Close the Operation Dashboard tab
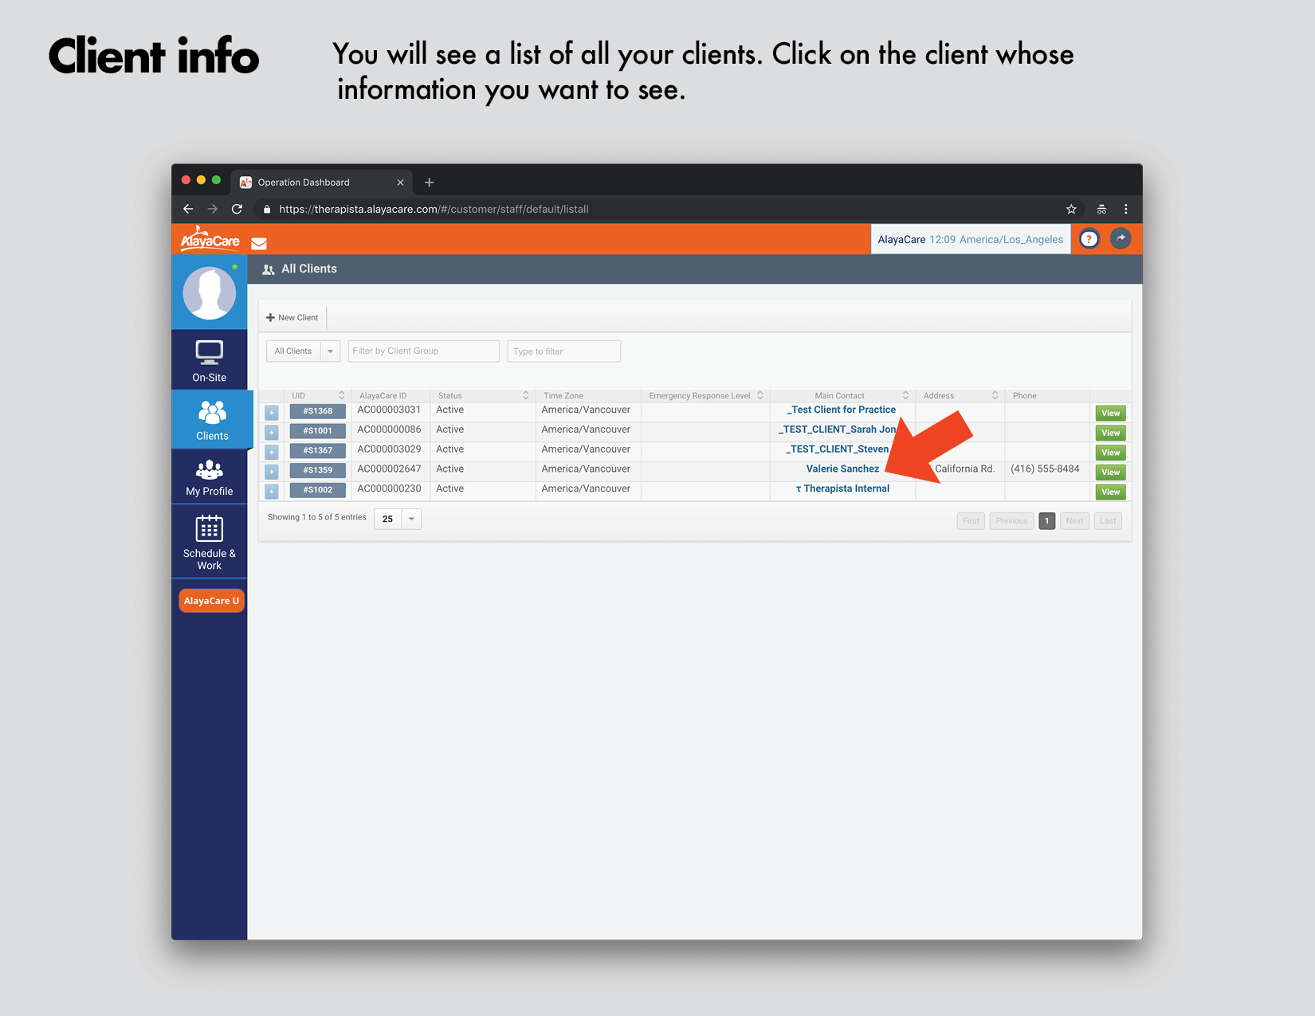This screenshot has height=1016, width=1315. [x=400, y=182]
